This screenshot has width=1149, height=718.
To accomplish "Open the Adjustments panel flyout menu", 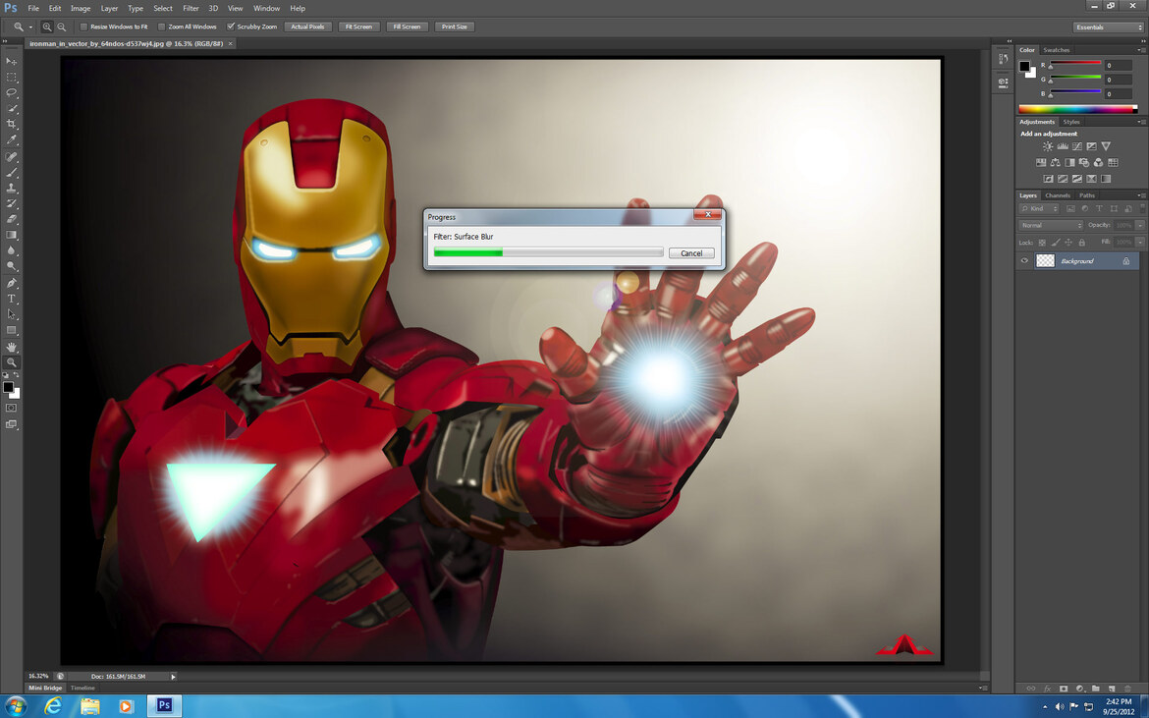I will 1141,122.
